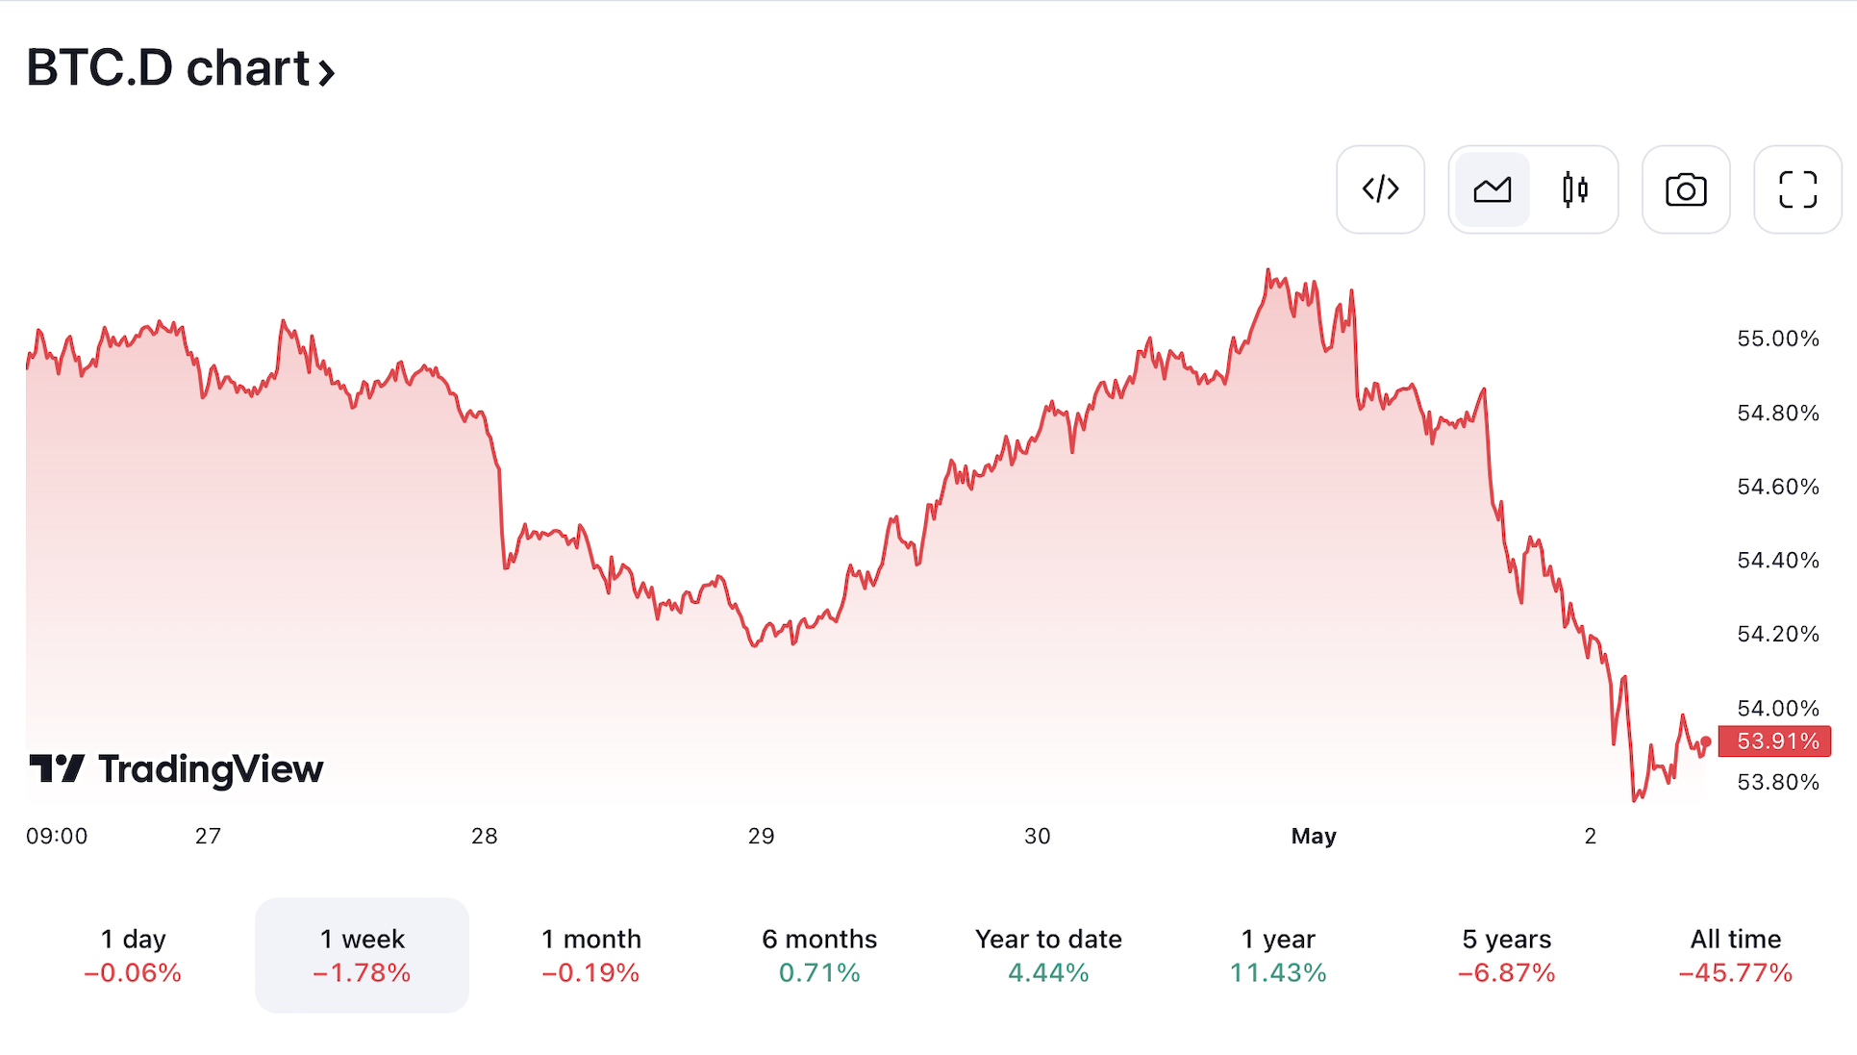This screenshot has width=1857, height=1055.
Task: Click the red dot at chart's latest point
Action: pyautogui.click(x=1705, y=741)
